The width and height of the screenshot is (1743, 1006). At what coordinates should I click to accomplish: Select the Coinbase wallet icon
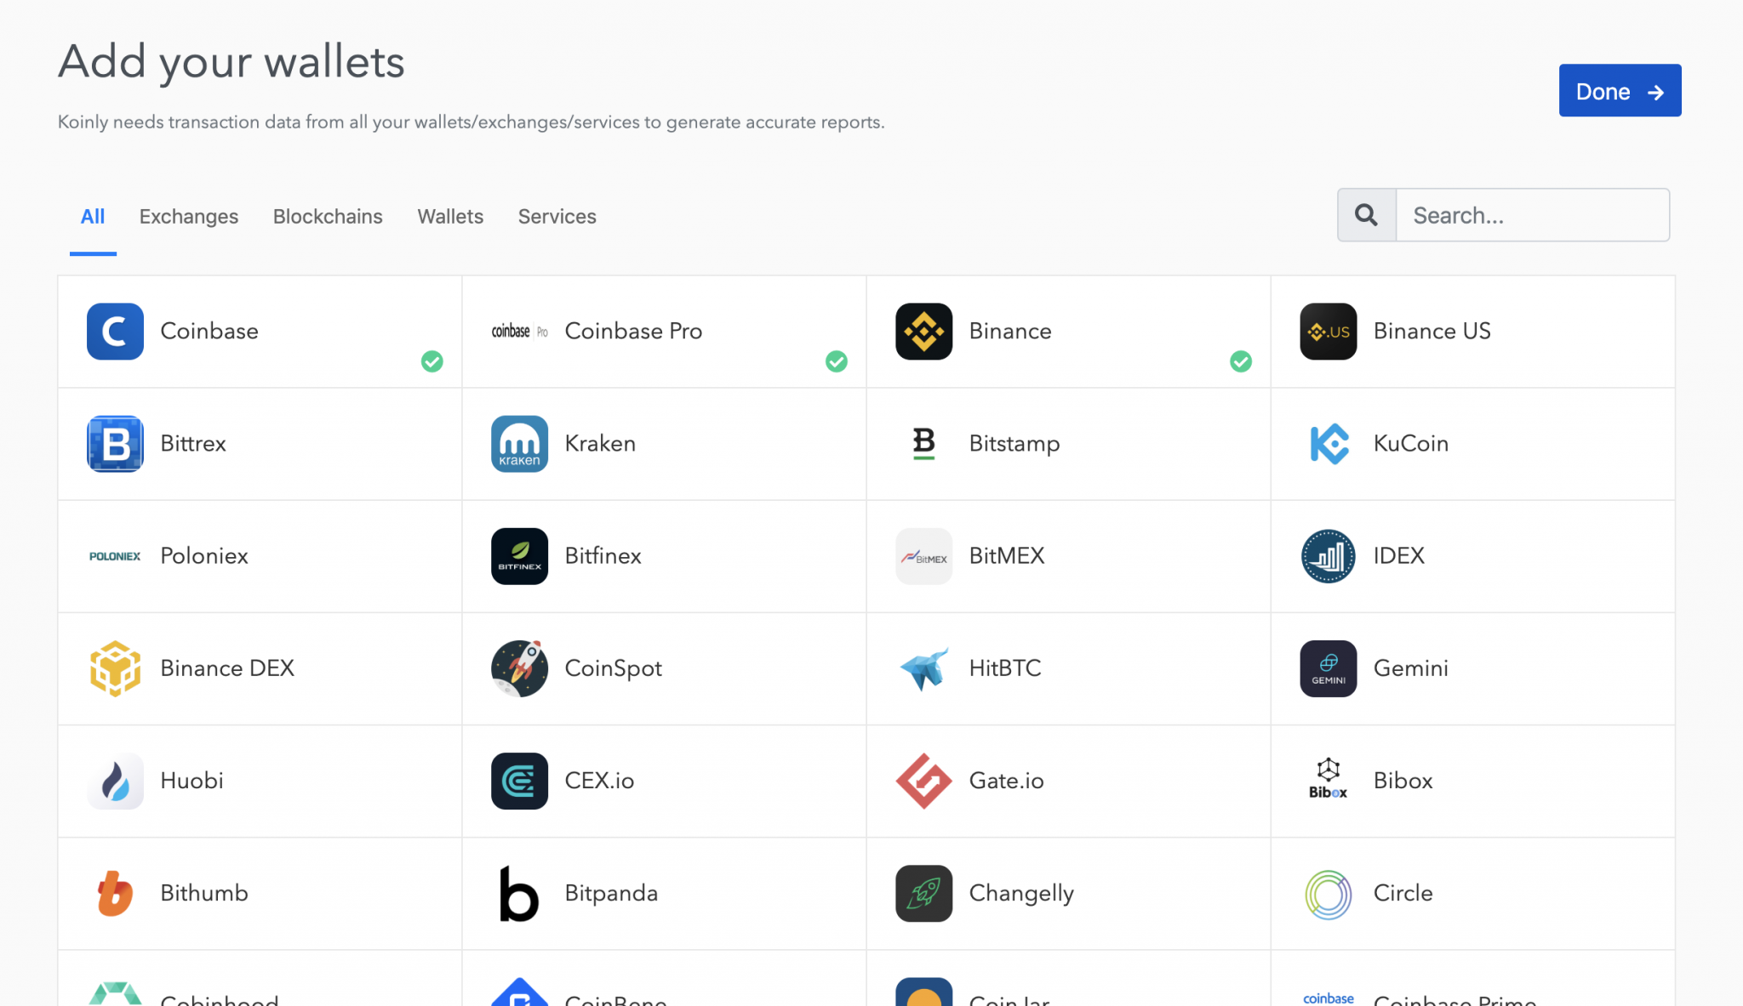coord(115,332)
